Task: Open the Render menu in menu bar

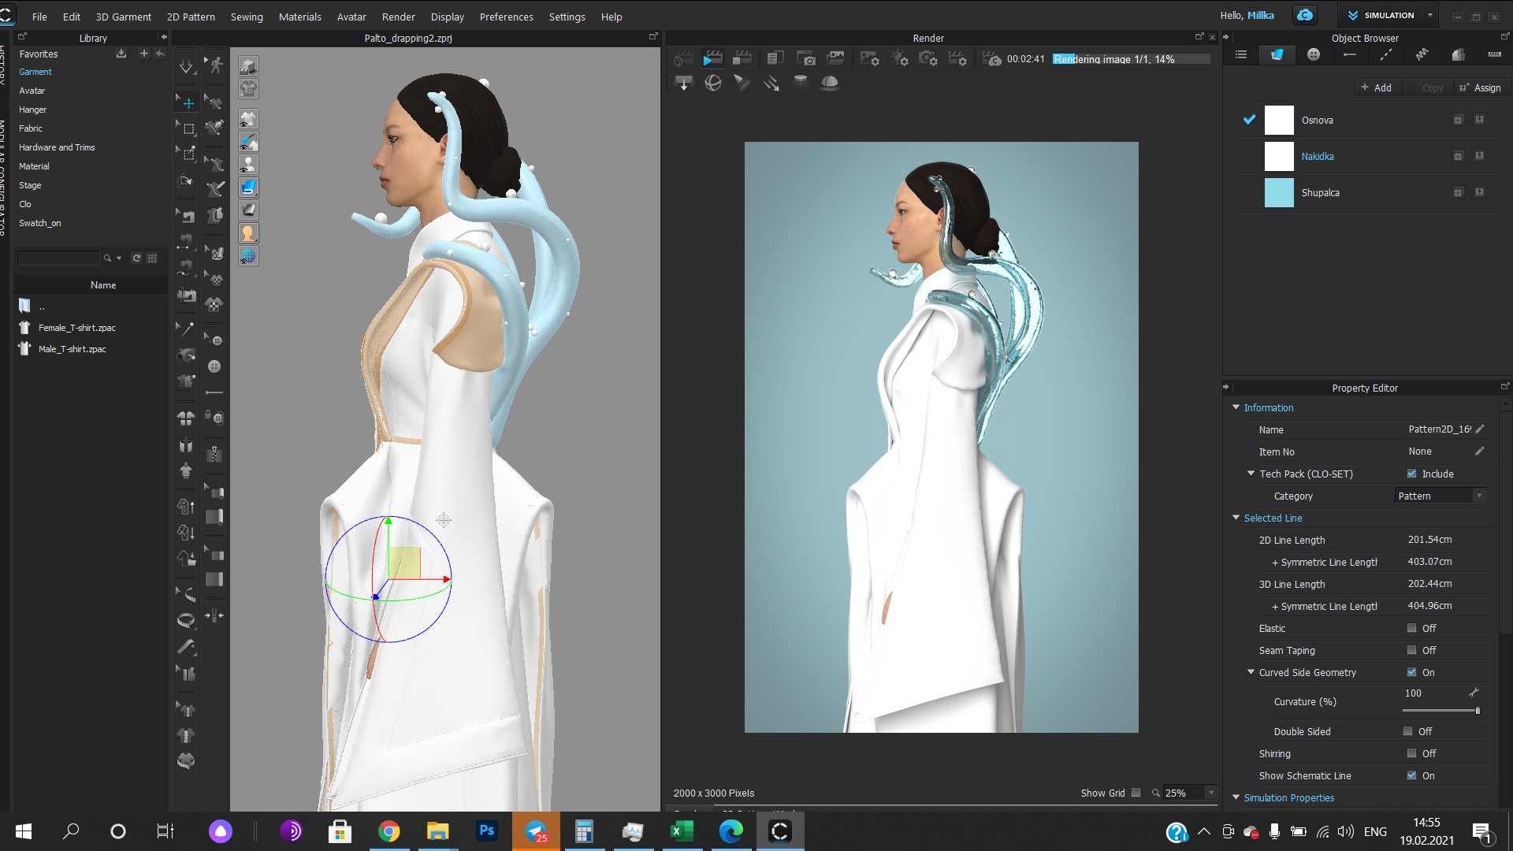Action: tap(397, 17)
